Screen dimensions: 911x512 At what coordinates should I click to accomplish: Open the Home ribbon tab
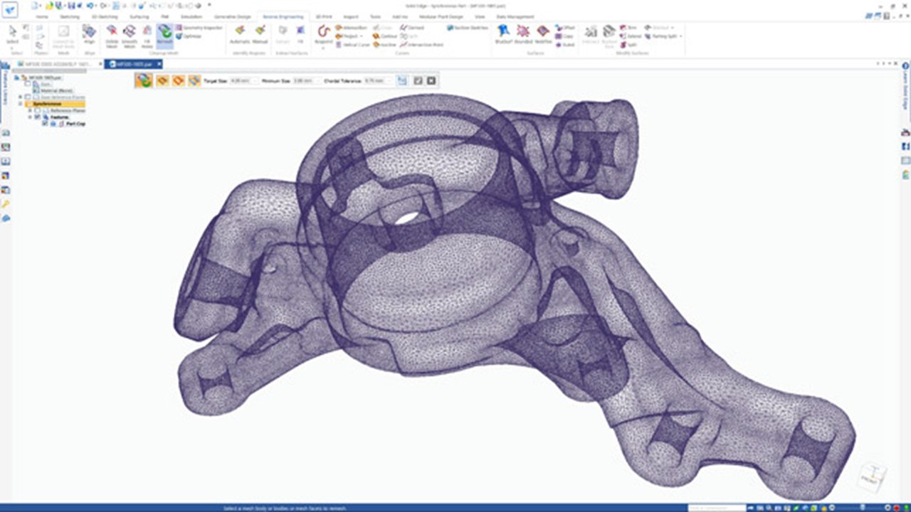(42, 16)
